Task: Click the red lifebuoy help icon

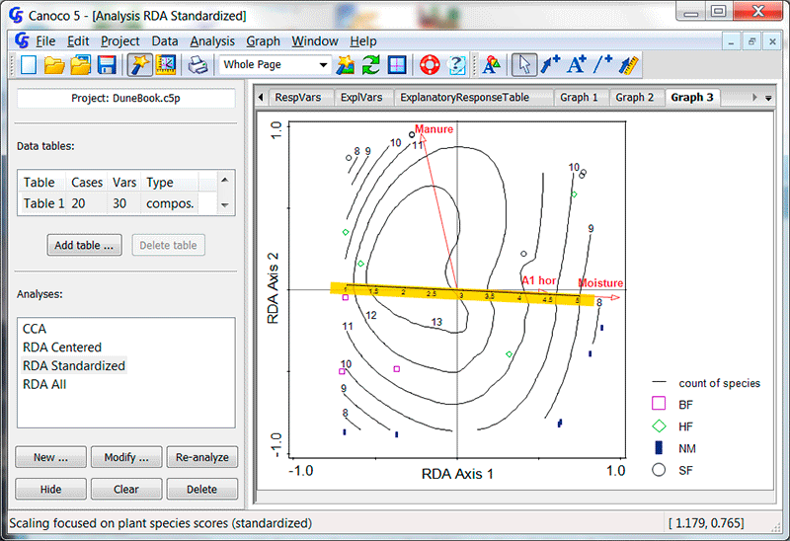Action: 429,65
